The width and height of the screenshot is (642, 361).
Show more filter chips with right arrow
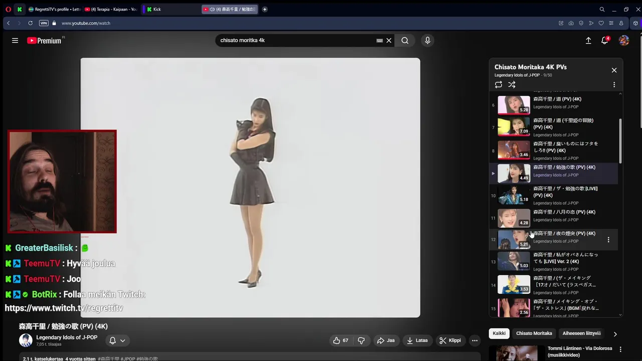[615, 334]
